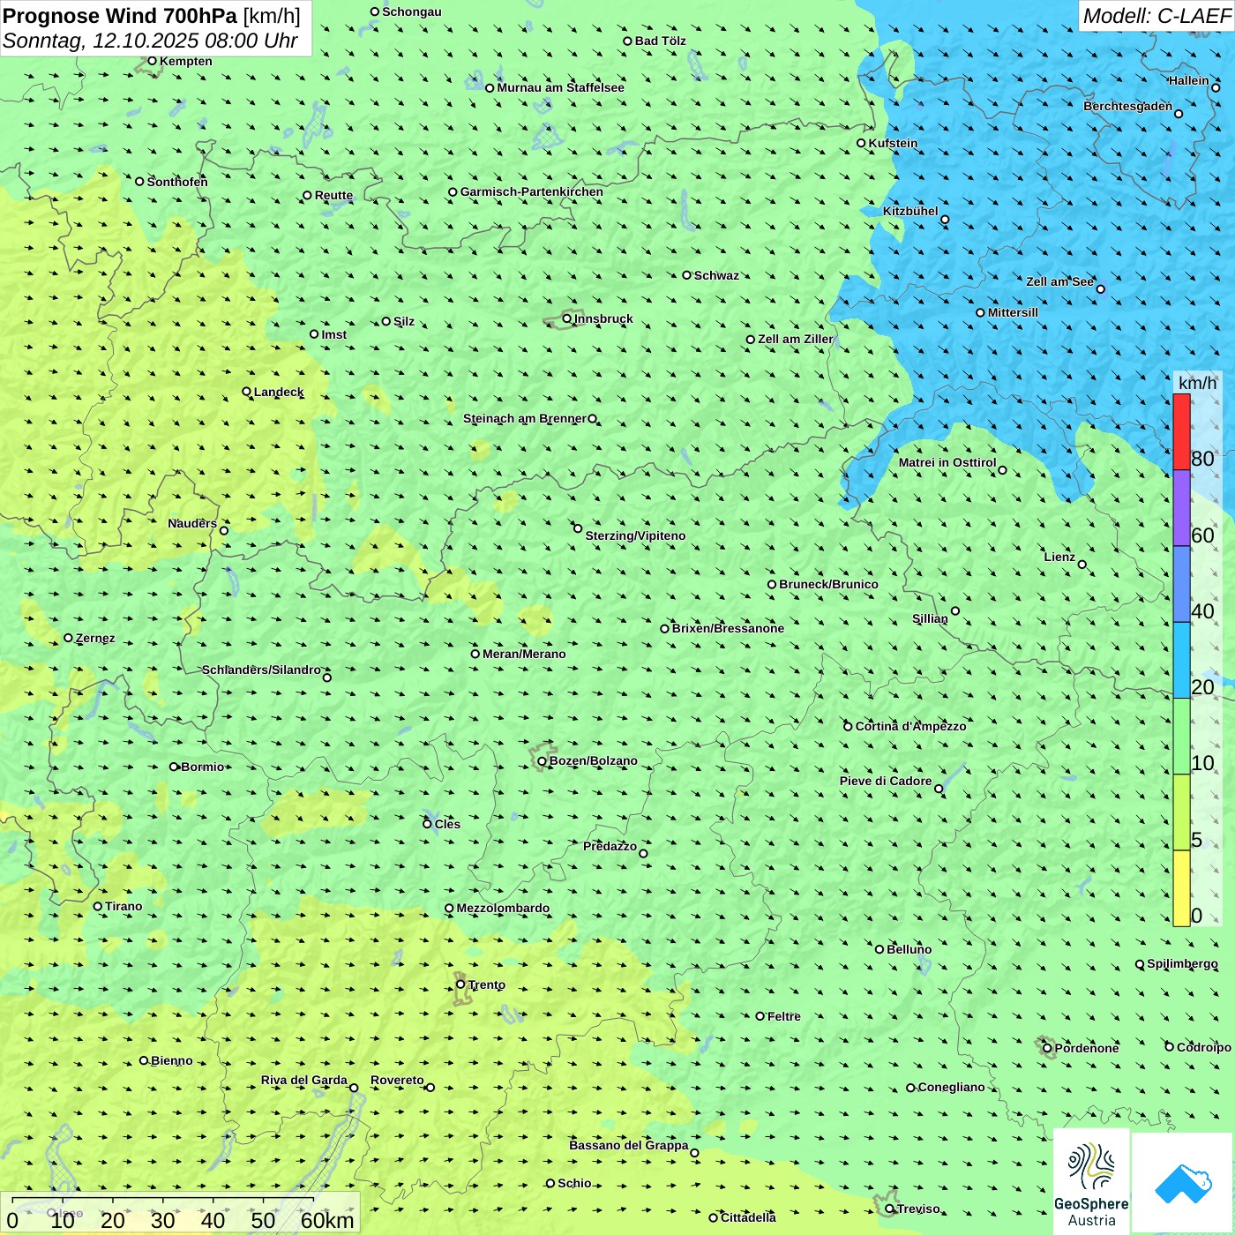Click the 'Codroipo' label

point(1204,1047)
